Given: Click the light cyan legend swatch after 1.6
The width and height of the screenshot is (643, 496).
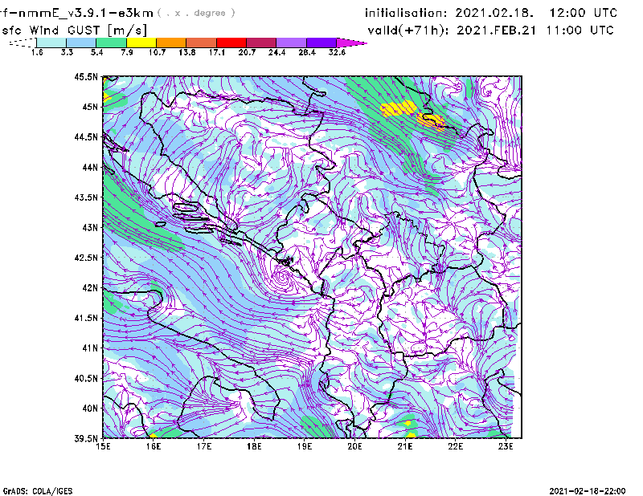Looking at the screenshot, I should pos(51,43).
